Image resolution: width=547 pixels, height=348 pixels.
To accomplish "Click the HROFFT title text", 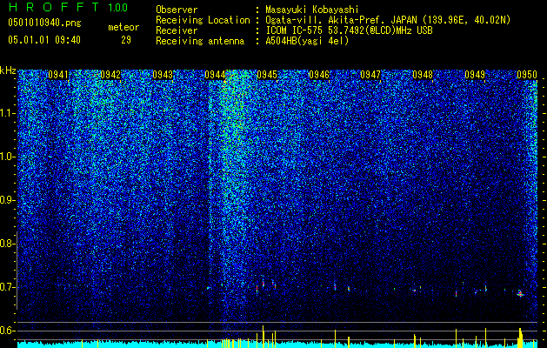I will (x=54, y=7).
